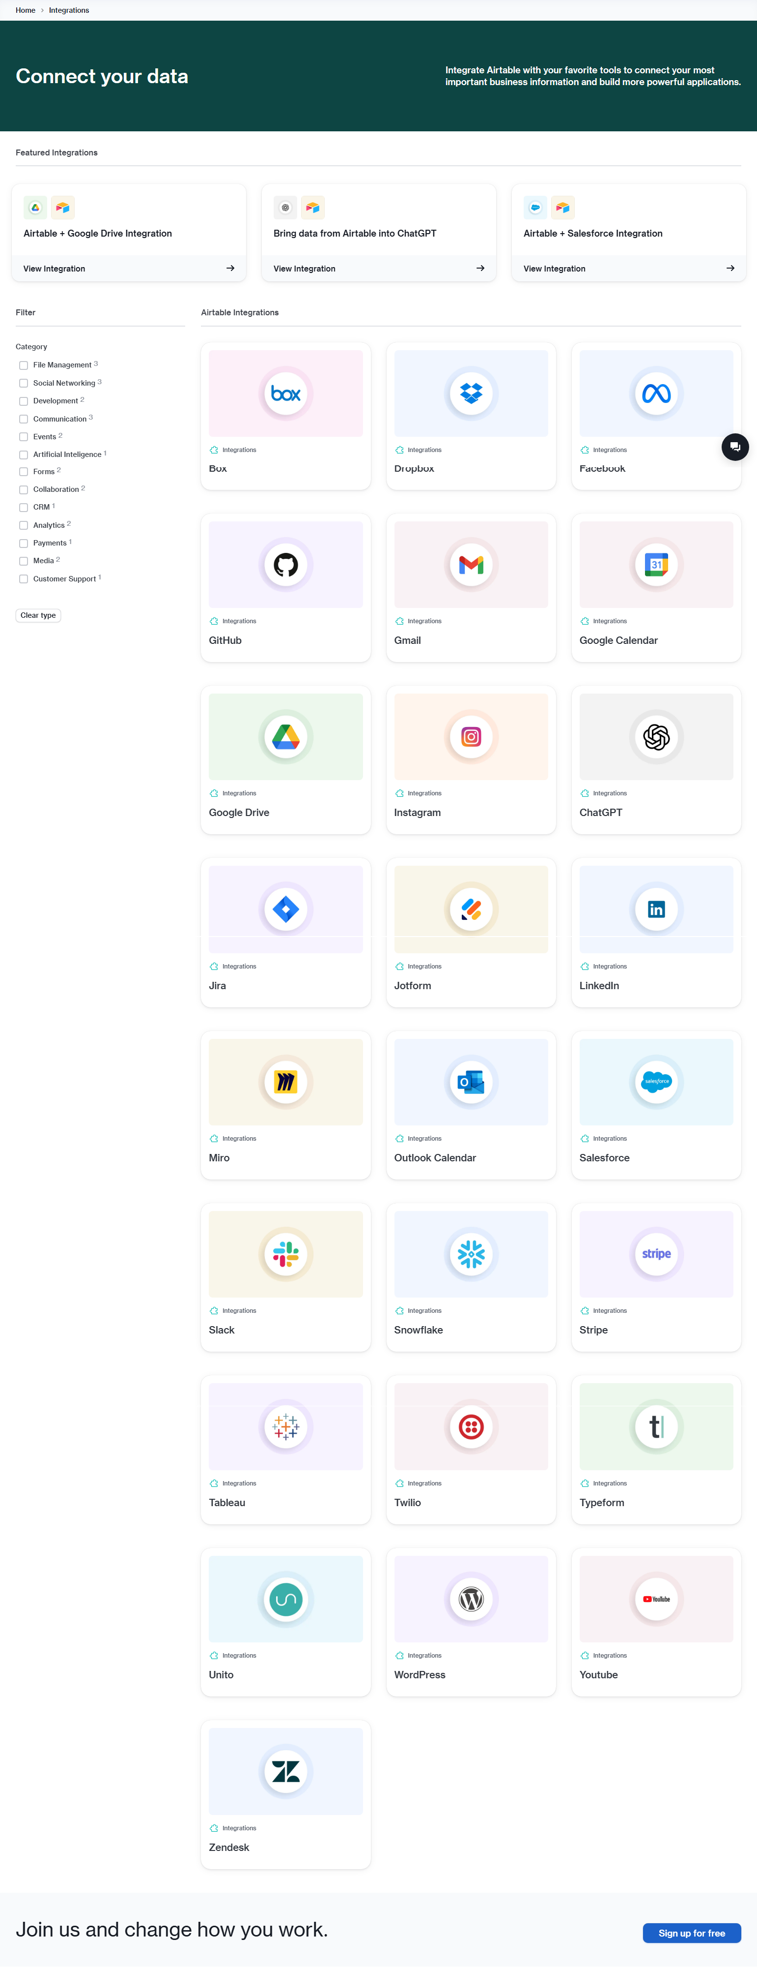This screenshot has width=757, height=1969.
Task: Open the Twilio logo icon
Action: (471, 1426)
